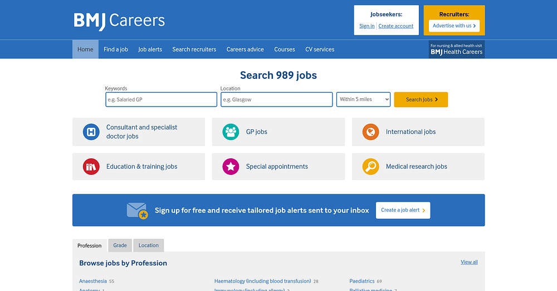Image resolution: width=557 pixels, height=291 pixels.
Task: Open Find a job menu item
Action: [116, 49]
